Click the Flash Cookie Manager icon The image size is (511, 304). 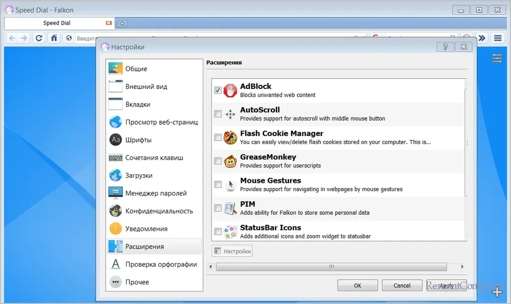click(x=230, y=137)
